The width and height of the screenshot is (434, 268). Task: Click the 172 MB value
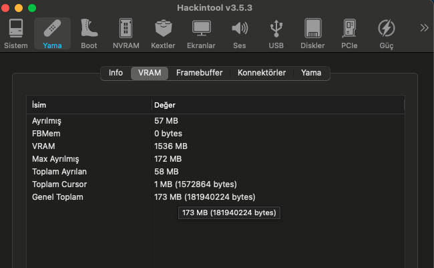(x=168, y=159)
